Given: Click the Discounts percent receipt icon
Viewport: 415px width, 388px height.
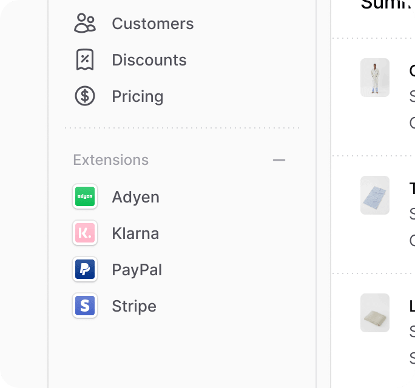Looking at the screenshot, I should pyautogui.click(x=85, y=60).
